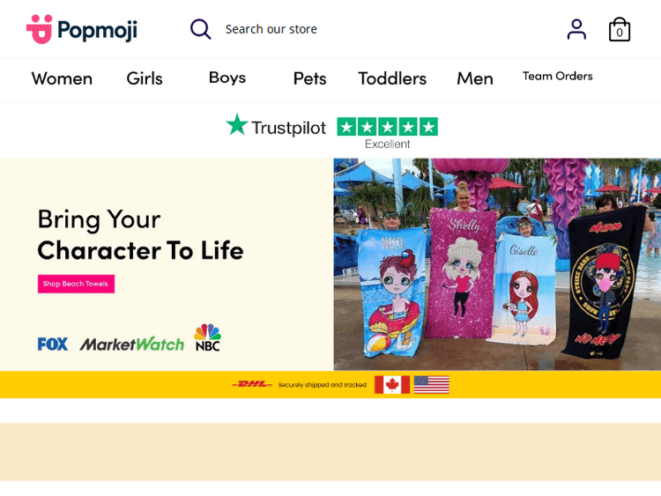Click the Trustpilot logo

(x=276, y=126)
